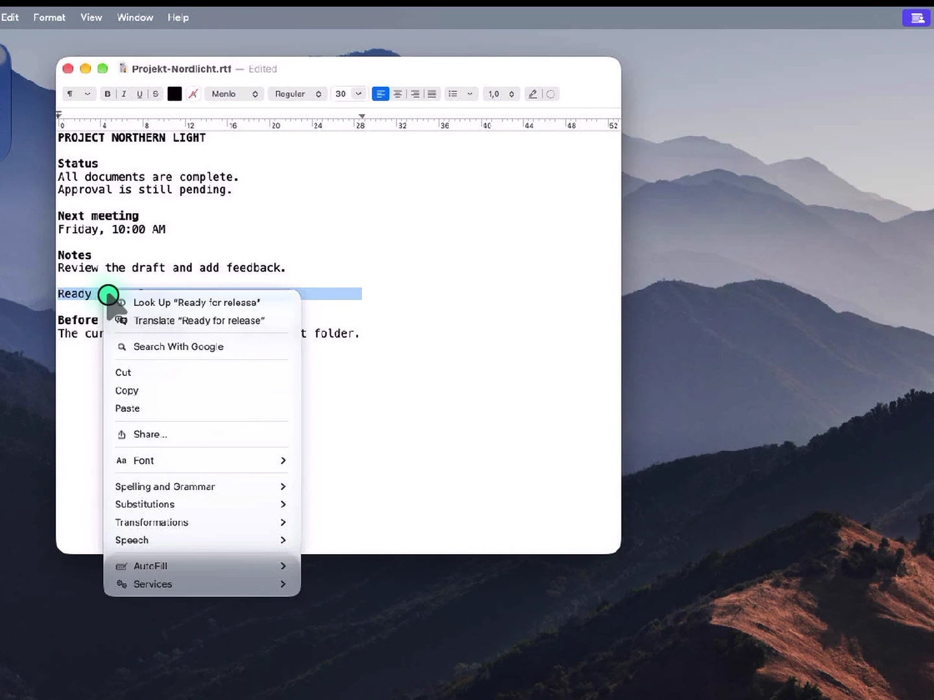Align text left
The height and width of the screenshot is (700, 934).
381,94
